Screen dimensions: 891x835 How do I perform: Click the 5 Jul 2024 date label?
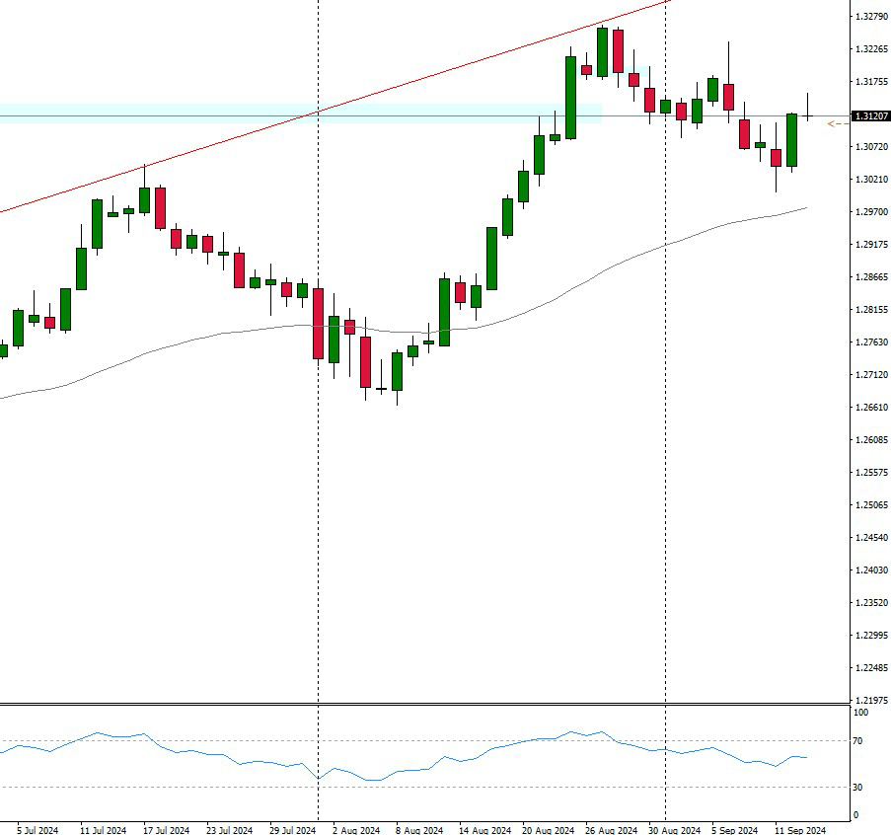(37, 830)
